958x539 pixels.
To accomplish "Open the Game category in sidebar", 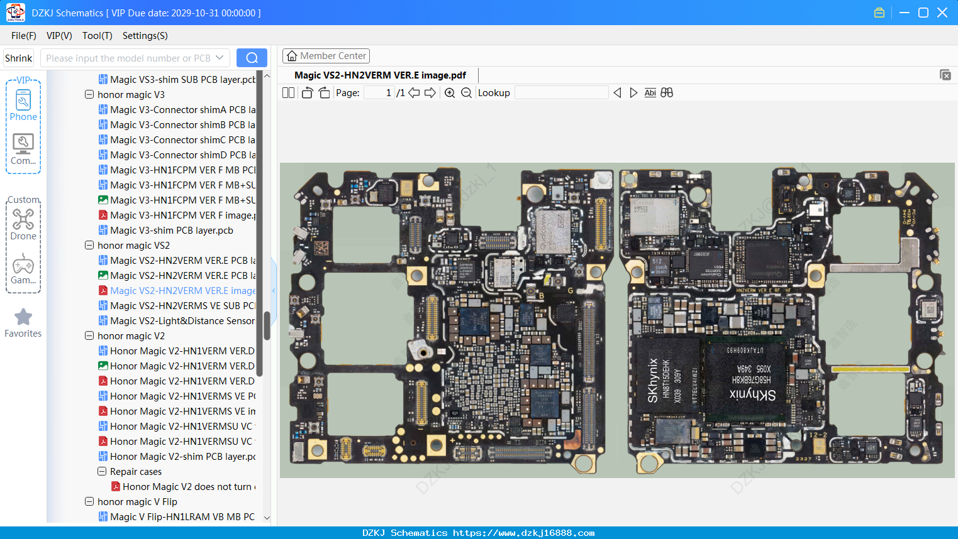I will [x=23, y=269].
